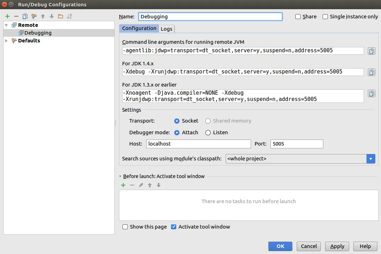The image size is (381, 254).
Task: Click the Remote configuration type icon
Action: 14,25
